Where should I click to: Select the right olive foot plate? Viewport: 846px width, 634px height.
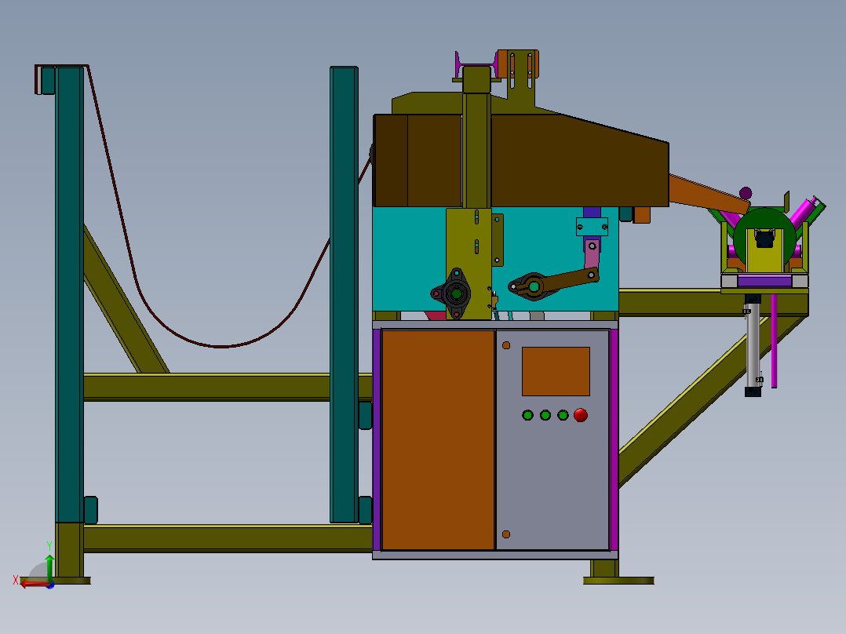click(618, 581)
